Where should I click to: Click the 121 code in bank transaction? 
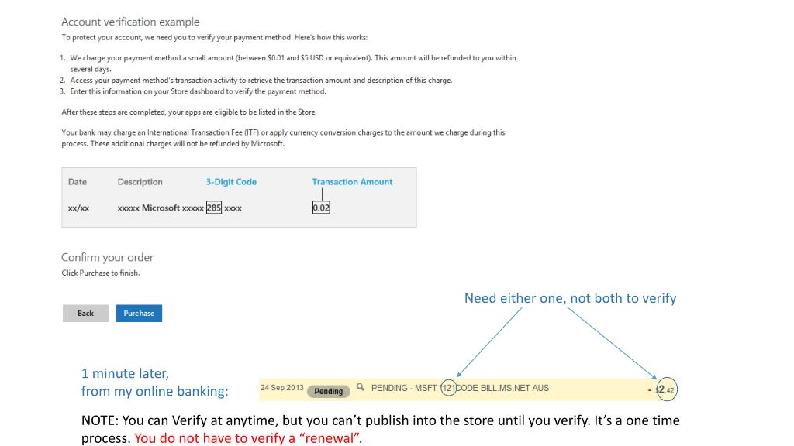[449, 388]
